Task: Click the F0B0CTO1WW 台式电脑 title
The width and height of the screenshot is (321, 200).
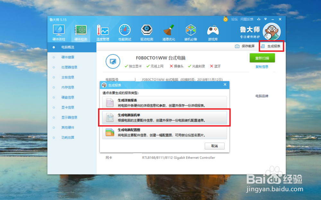Action: pos(161,58)
